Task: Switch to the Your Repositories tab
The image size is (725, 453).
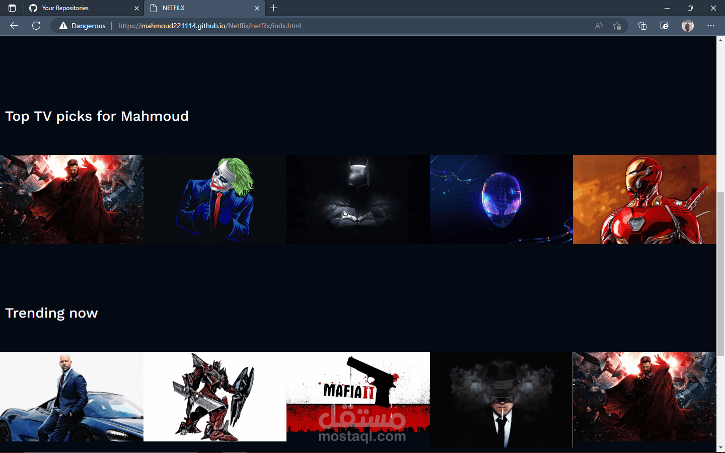Action: pyautogui.click(x=83, y=8)
